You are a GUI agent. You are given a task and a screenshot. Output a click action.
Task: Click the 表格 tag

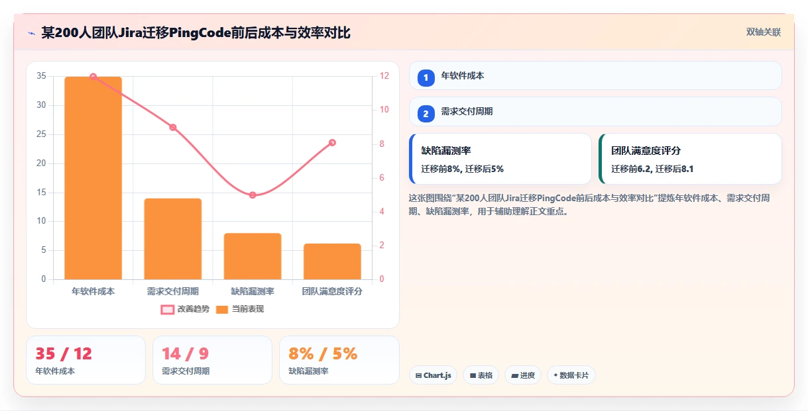tap(481, 375)
